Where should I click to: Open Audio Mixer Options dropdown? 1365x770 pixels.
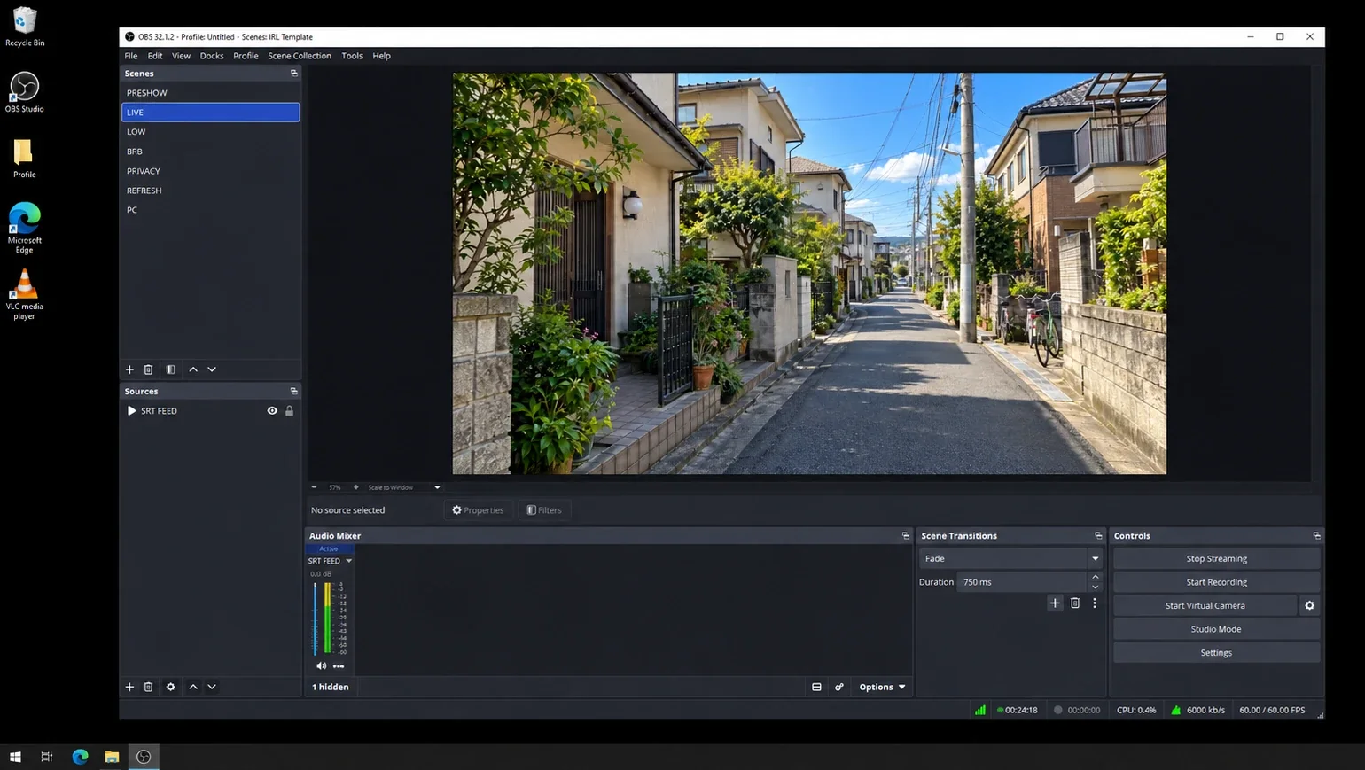[x=882, y=688]
